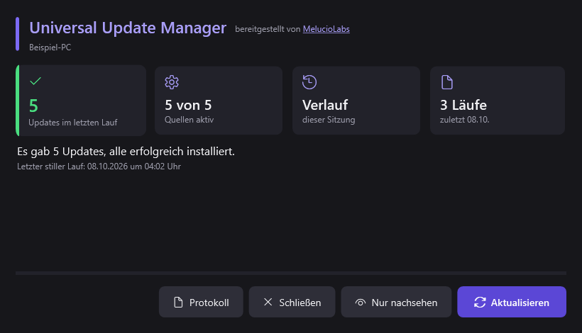Open the 3 Läufe card
The width and height of the screenshot is (582, 333).
498,101
